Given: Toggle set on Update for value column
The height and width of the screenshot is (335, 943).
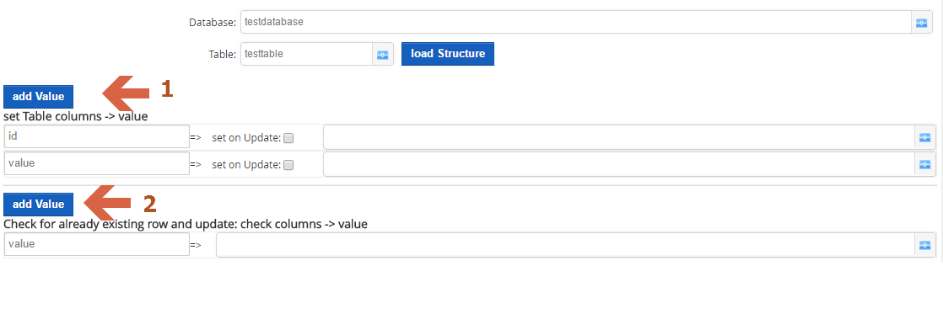Looking at the screenshot, I should [288, 165].
